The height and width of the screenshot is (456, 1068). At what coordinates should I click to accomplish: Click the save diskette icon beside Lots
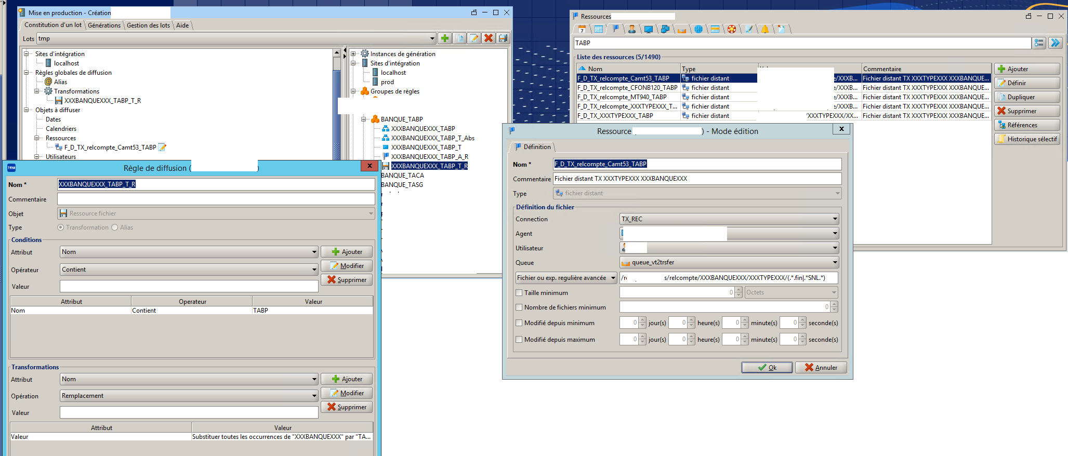(503, 38)
